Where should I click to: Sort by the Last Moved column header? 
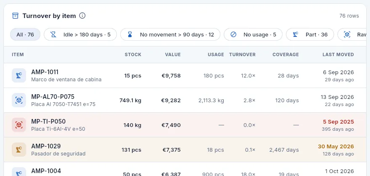[x=338, y=54]
